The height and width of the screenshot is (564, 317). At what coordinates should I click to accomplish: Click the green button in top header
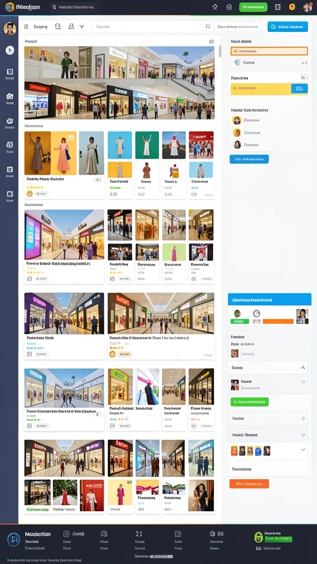coord(253,7)
